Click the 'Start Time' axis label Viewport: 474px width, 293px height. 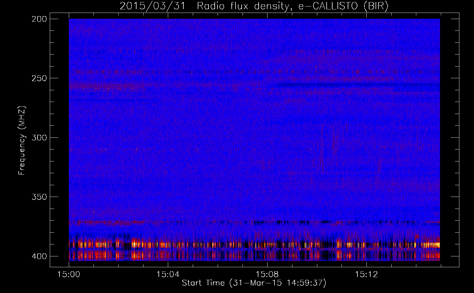point(254,283)
